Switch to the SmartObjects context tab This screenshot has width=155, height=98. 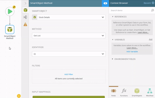pos(137,92)
